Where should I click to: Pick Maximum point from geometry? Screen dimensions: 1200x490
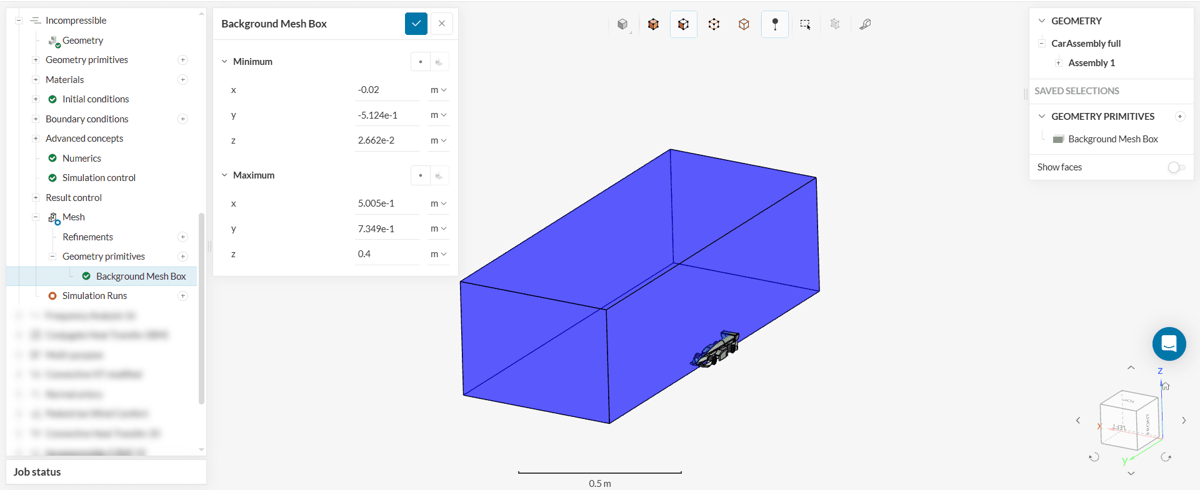click(x=439, y=175)
